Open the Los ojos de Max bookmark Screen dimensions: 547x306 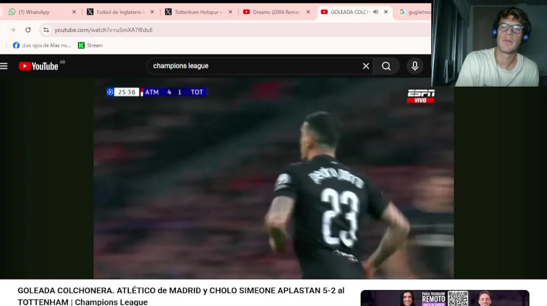42,45
